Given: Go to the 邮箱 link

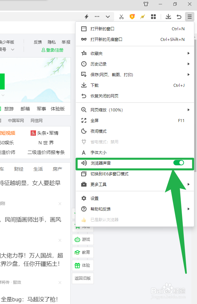Looking at the screenshot, I should click(25, 109).
